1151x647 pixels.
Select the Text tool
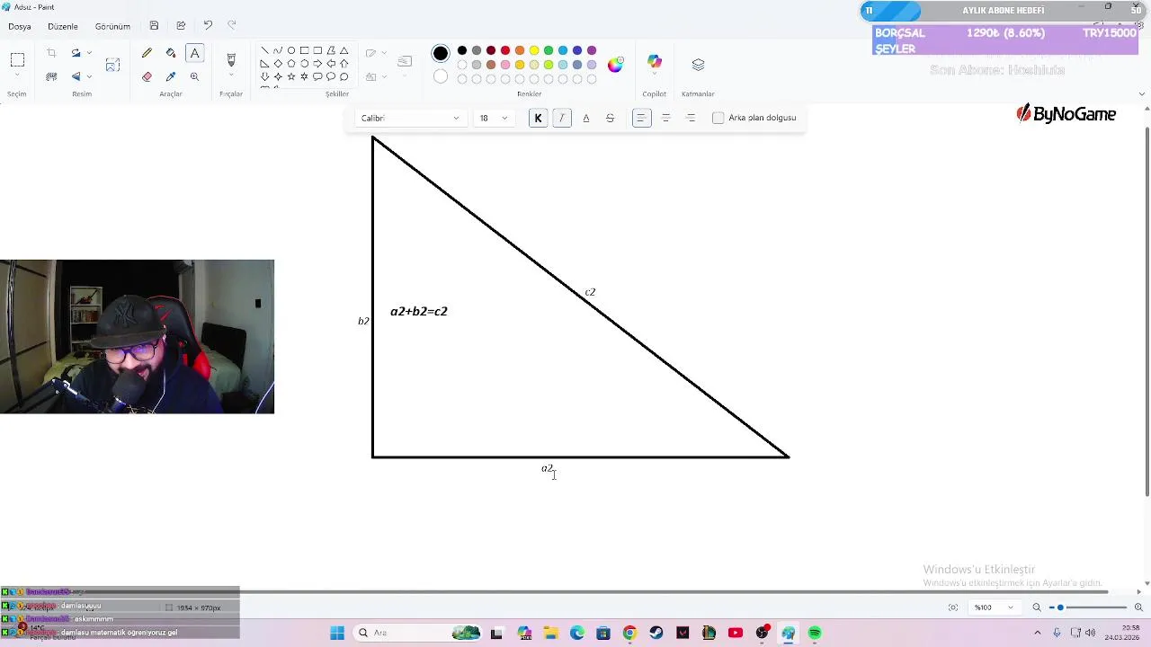click(194, 53)
